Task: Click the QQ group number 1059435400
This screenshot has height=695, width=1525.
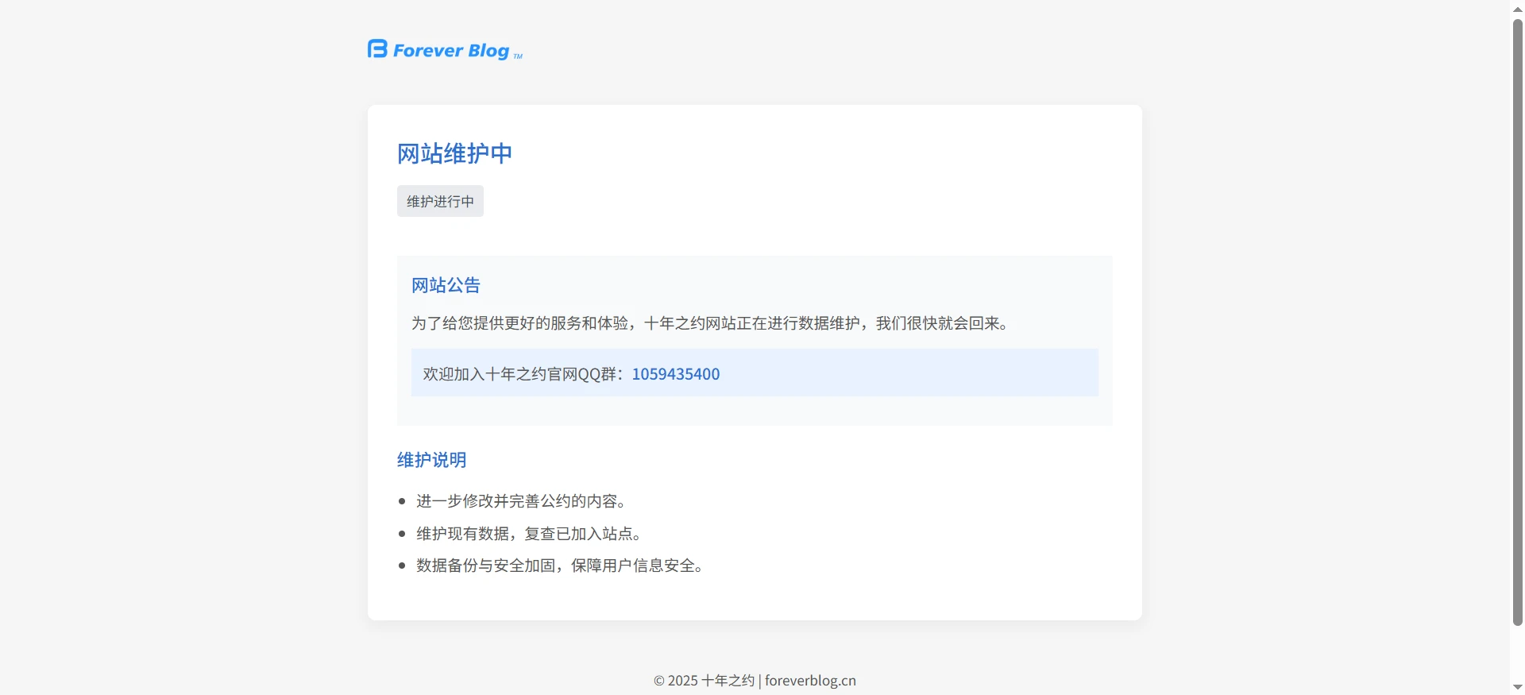Action: [x=675, y=374]
